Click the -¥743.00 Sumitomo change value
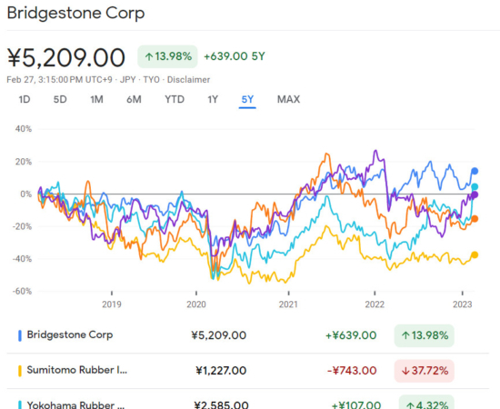The height and width of the screenshot is (409, 500). coord(352,371)
